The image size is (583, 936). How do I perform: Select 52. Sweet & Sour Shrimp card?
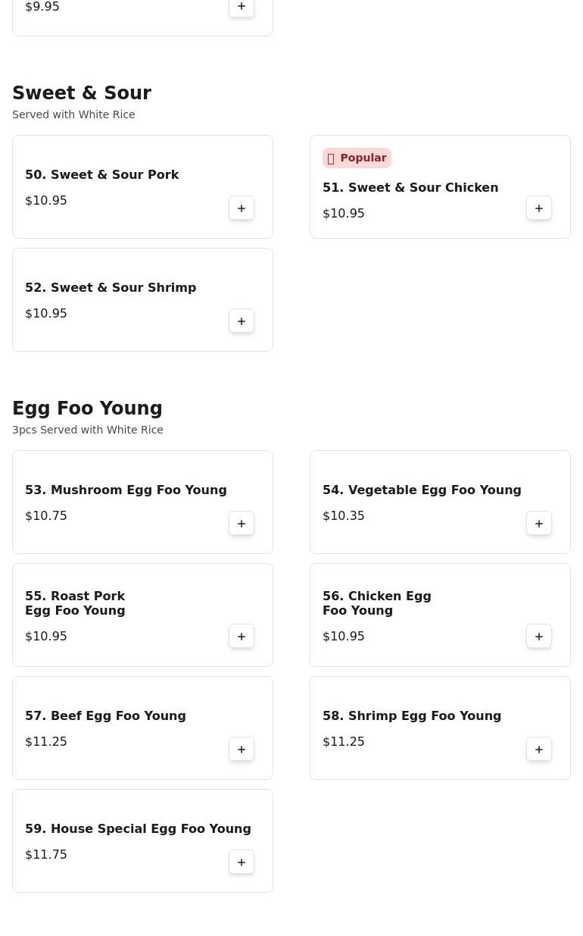pyautogui.click(x=111, y=288)
